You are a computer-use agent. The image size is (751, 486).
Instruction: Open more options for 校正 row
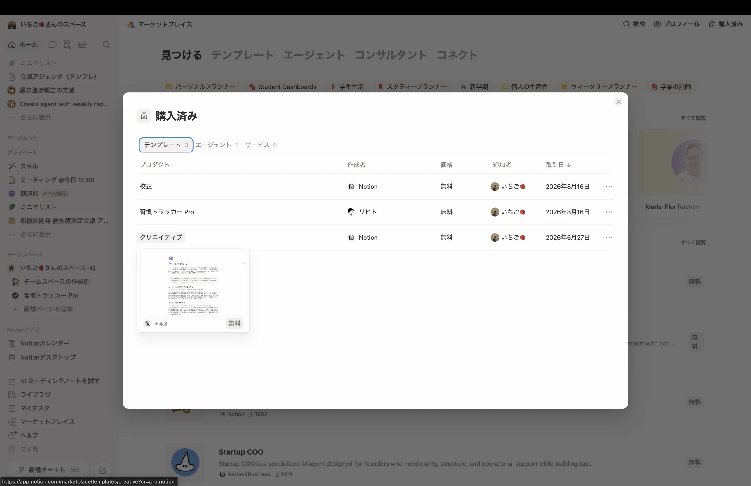609,187
